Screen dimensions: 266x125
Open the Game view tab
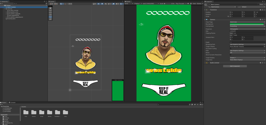[x=128, y=1]
